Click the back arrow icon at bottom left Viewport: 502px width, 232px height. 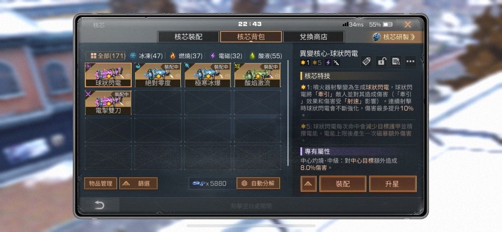(x=99, y=205)
